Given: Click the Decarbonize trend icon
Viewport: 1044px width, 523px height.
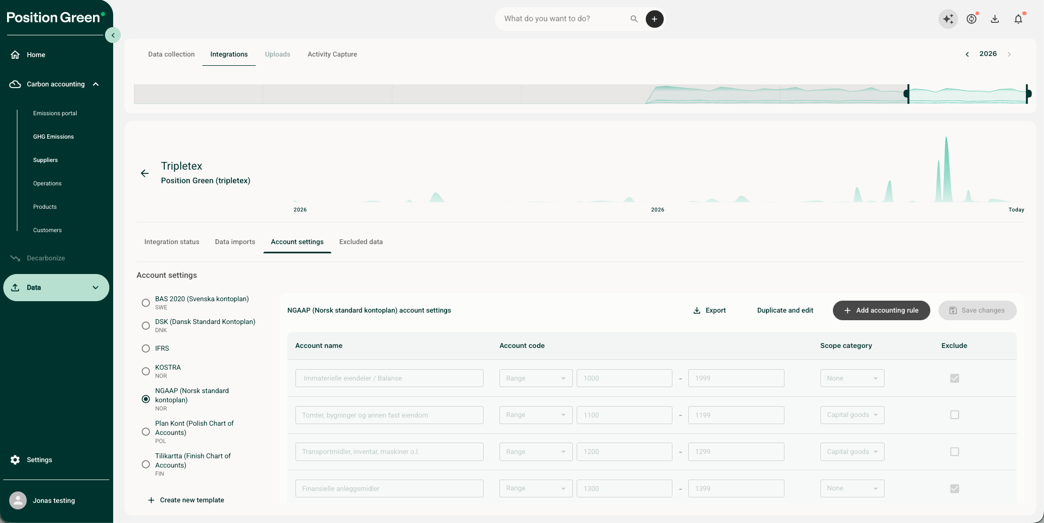Looking at the screenshot, I should click(15, 258).
